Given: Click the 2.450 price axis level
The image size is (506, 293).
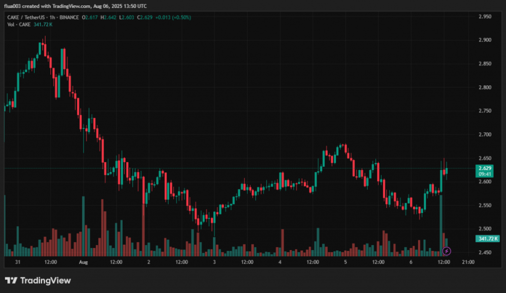Looking at the screenshot, I should (x=484, y=252).
